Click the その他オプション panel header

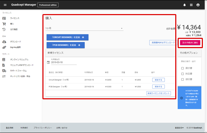coord(189,53)
